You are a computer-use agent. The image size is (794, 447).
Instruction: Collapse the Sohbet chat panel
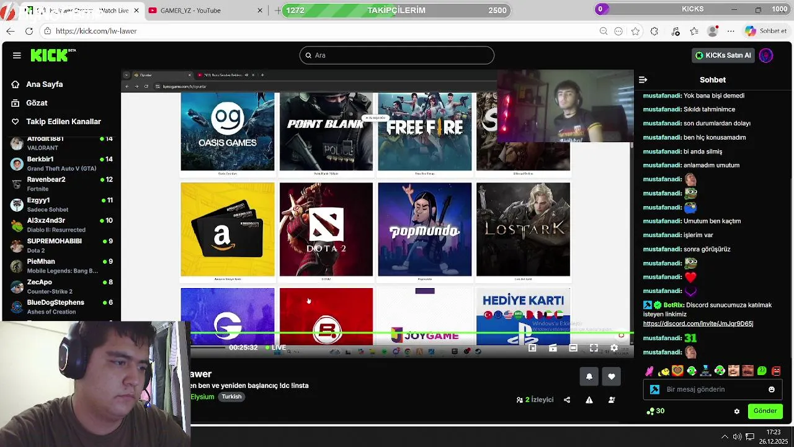click(643, 79)
